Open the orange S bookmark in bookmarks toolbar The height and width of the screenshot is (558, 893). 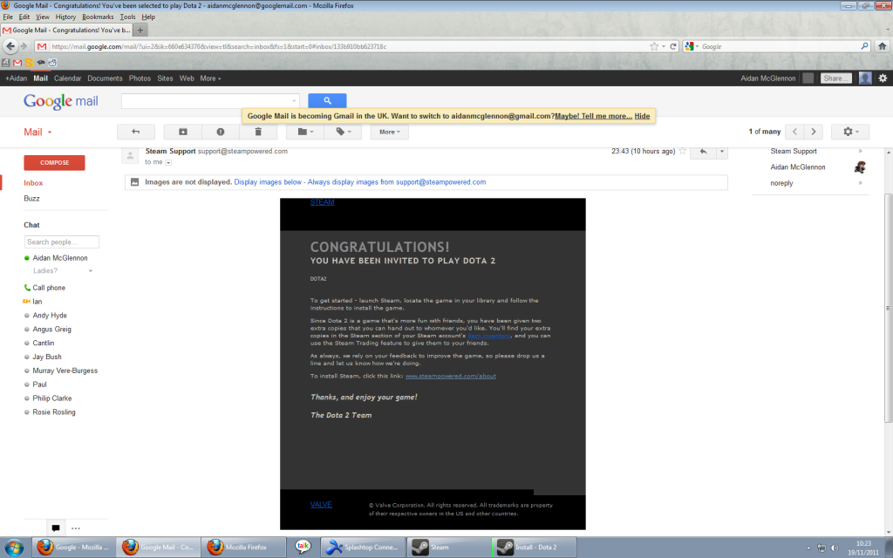pyautogui.click(x=29, y=63)
